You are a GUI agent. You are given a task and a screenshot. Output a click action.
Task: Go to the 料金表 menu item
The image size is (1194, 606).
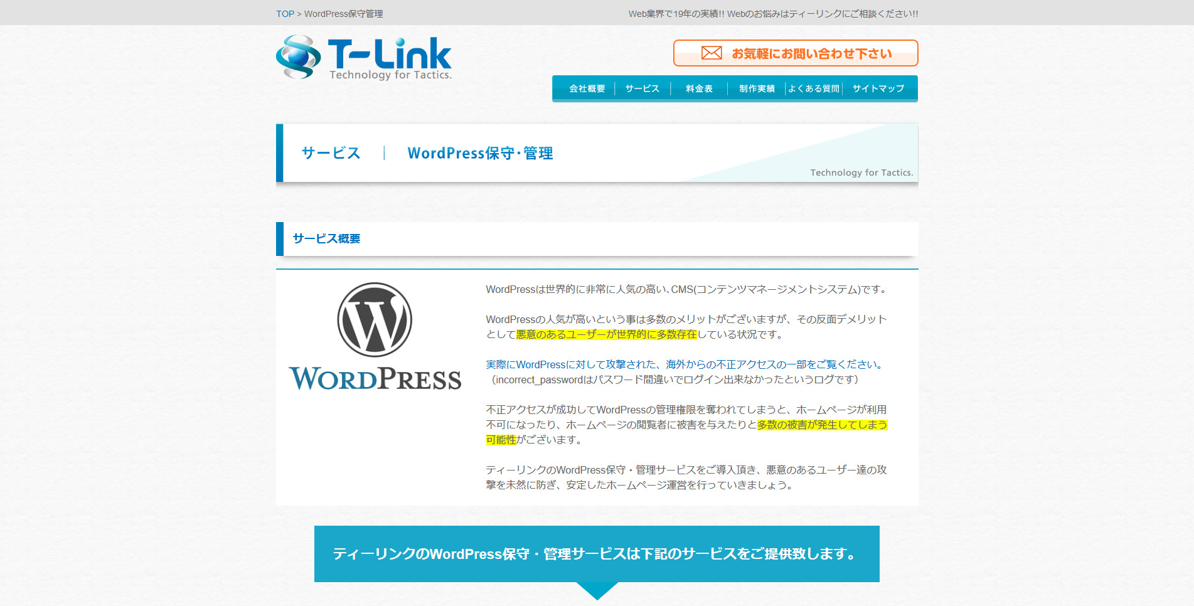click(x=699, y=88)
